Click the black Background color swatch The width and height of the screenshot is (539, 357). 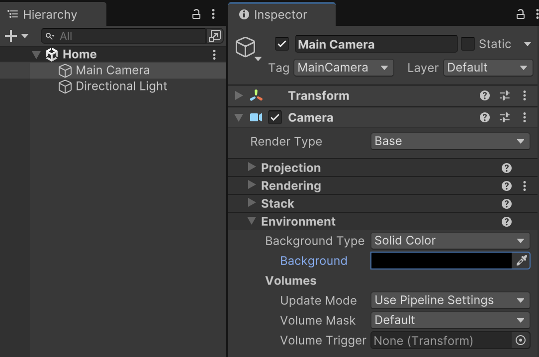(441, 261)
